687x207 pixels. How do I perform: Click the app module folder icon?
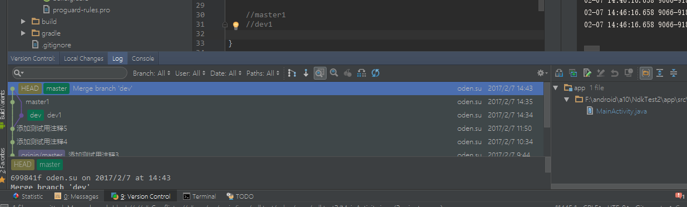tap(567, 88)
